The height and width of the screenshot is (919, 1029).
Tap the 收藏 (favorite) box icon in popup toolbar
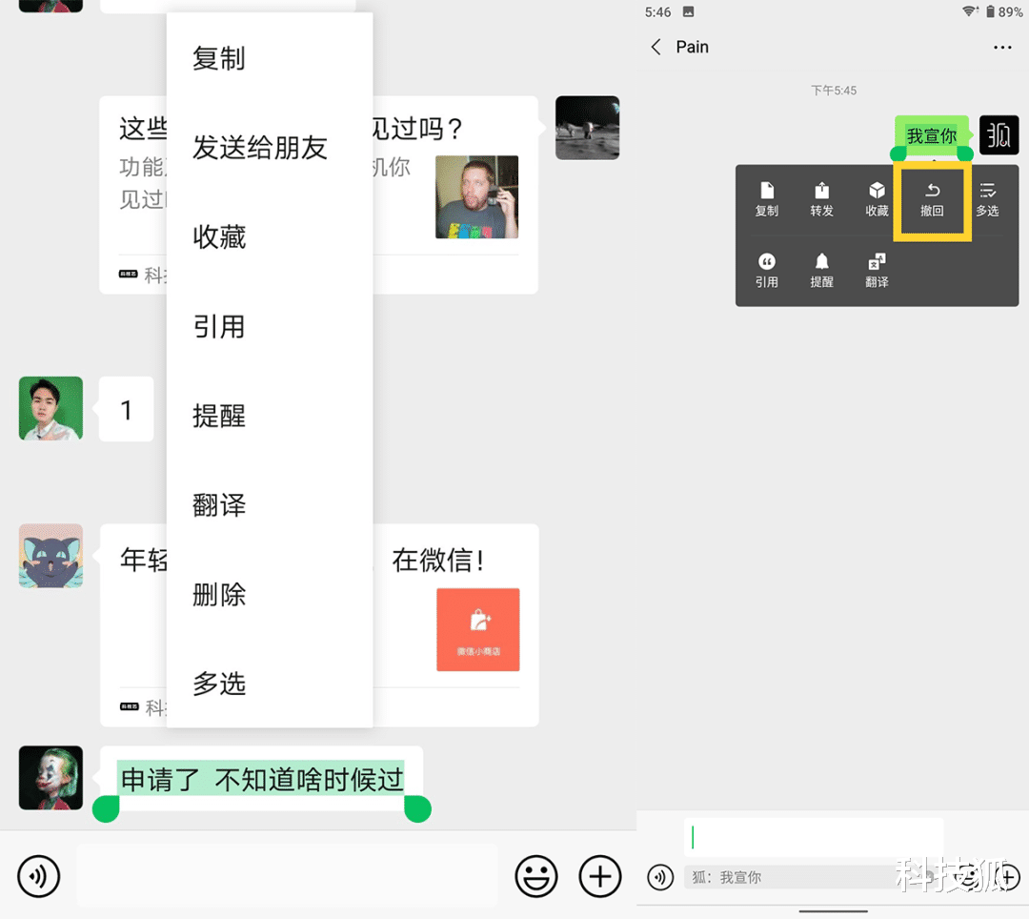[877, 198]
